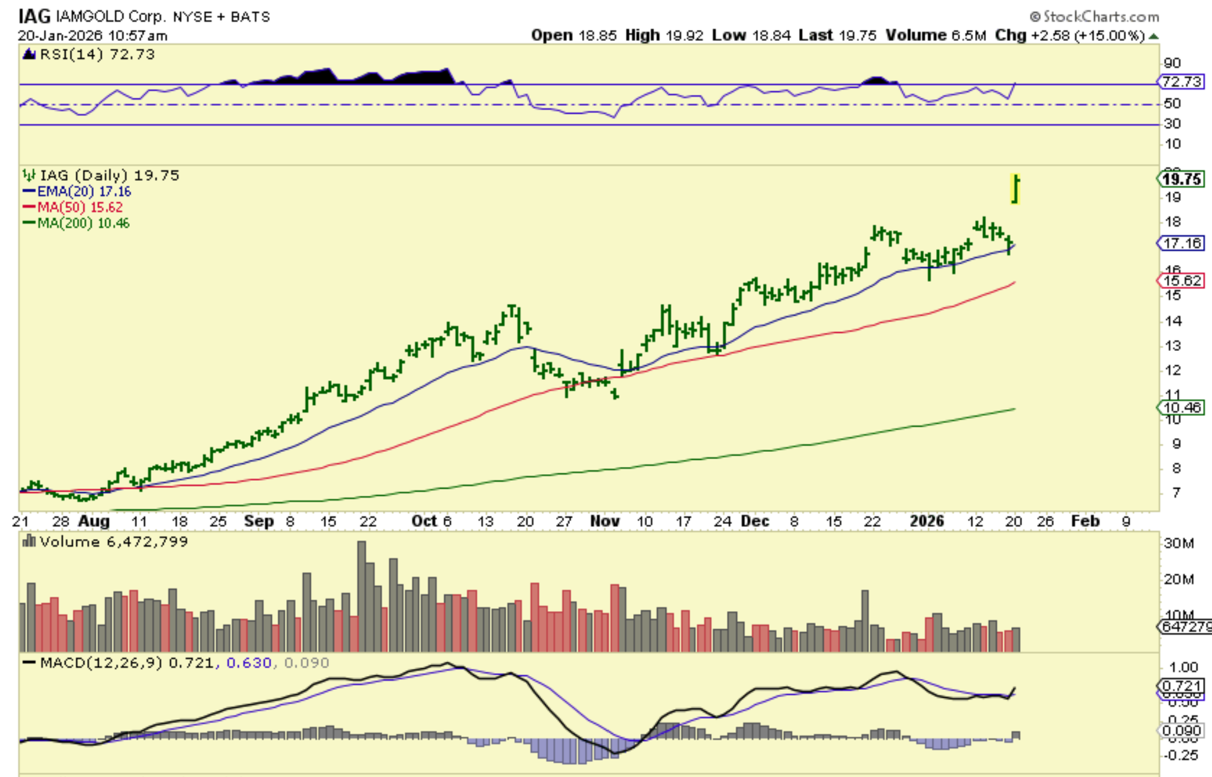
Task: Click the copyright symbol beside StockCharts.com
Action: 1035,17
